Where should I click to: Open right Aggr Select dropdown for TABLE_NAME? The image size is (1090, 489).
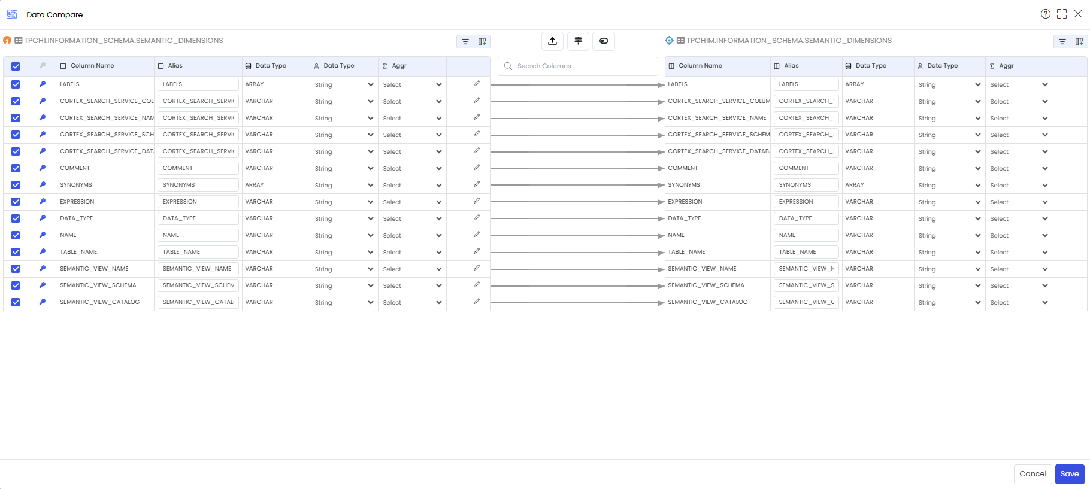pos(1019,252)
